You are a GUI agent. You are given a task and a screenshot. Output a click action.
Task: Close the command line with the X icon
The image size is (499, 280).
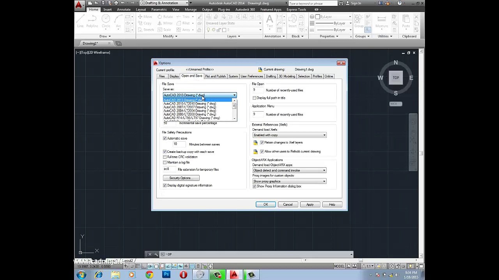point(150,254)
